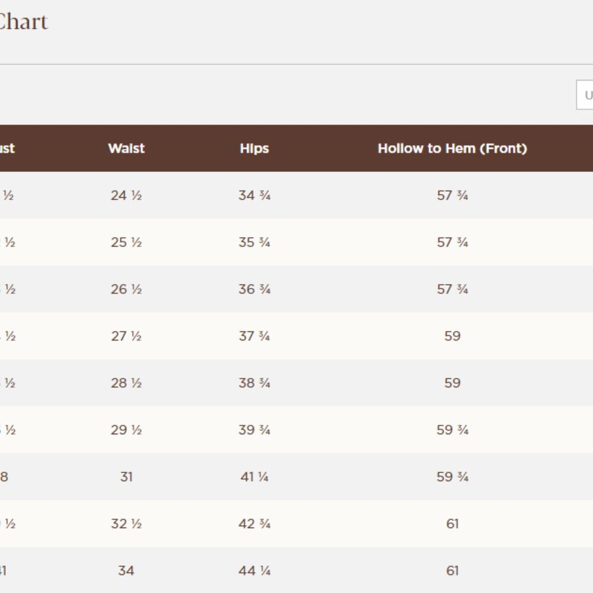Click the waist cell showing 32 ½
Screen dimensions: 593x593
[126, 524]
